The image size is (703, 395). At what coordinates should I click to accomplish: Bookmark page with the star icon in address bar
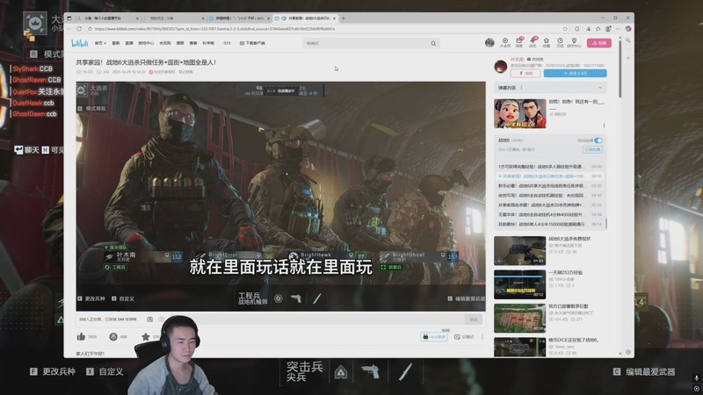pos(565,29)
